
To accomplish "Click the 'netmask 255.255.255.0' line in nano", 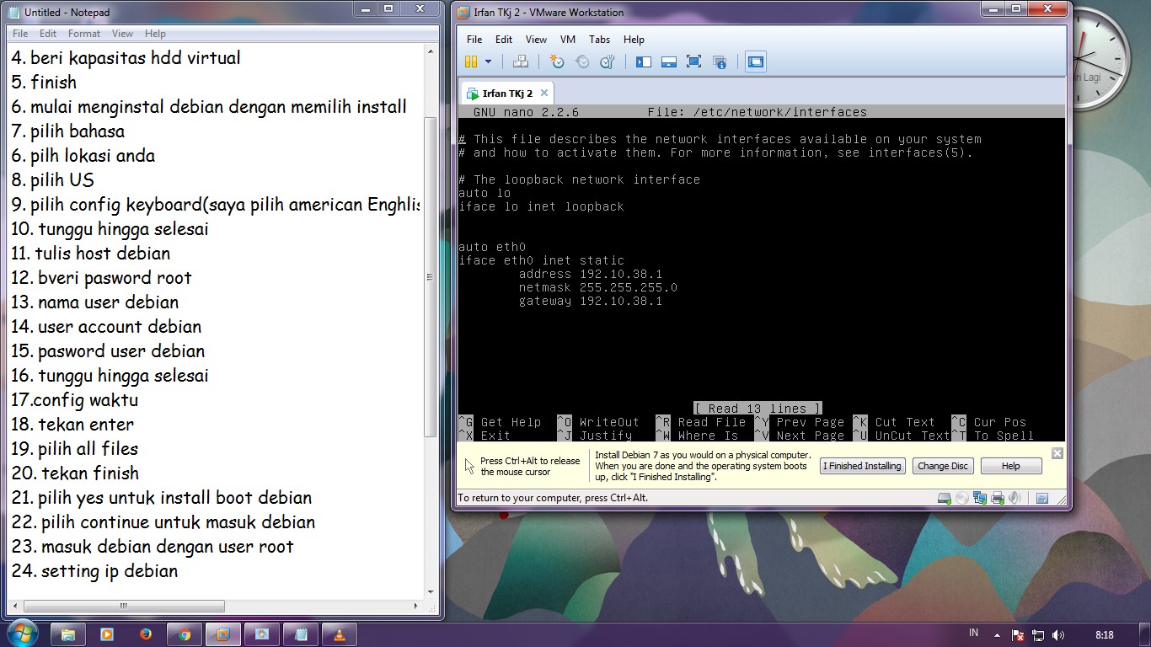I will [597, 287].
